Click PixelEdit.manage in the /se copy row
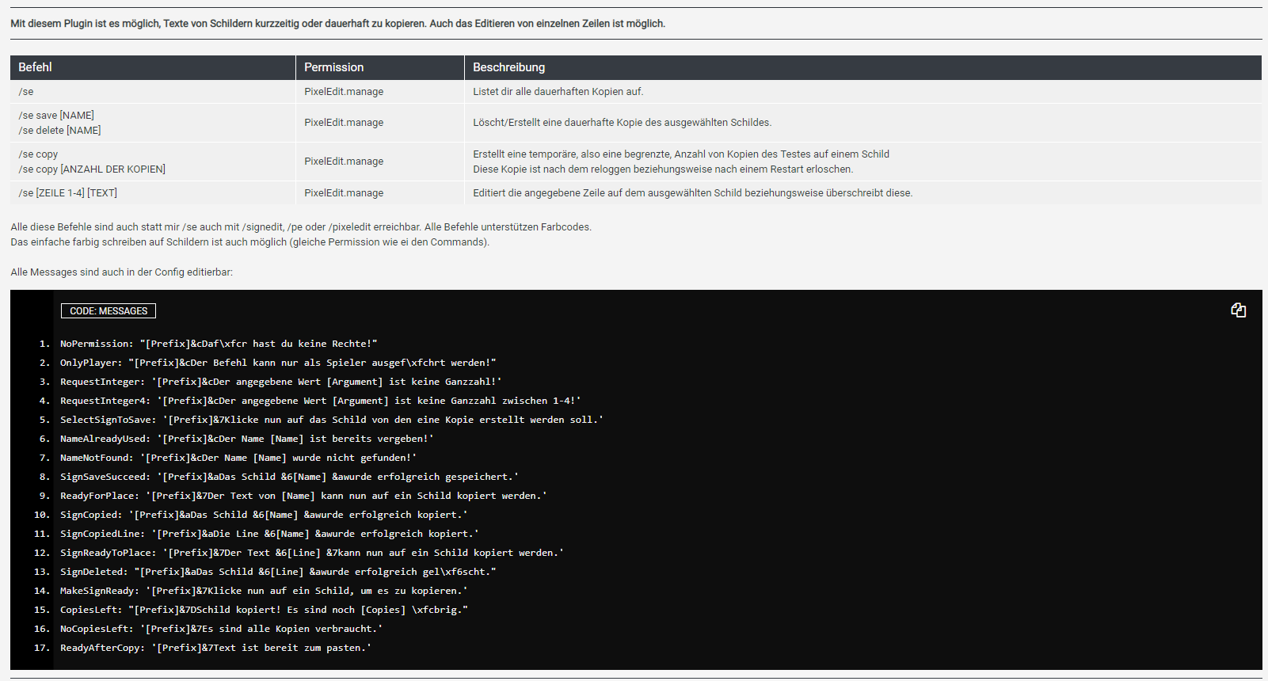 coord(344,162)
